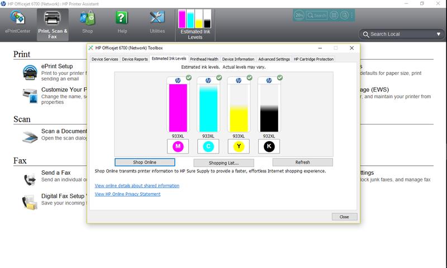Switch to the Device Reports tab
The width and height of the screenshot is (447, 268).
[x=135, y=59]
